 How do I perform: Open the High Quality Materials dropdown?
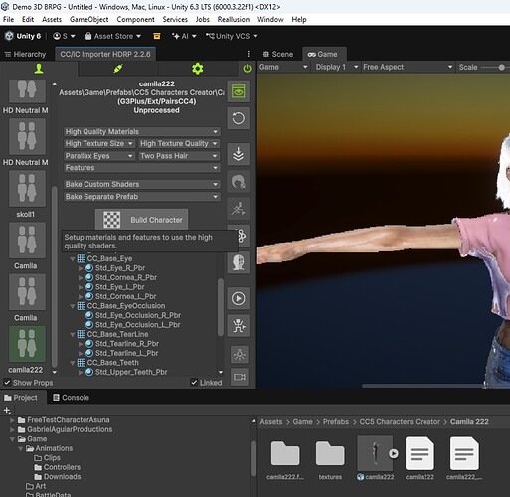(x=141, y=132)
